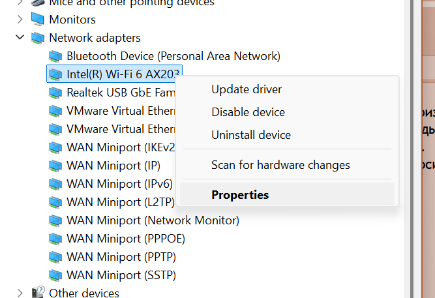
Task: Select WAN Miniport (Network Monitor) item
Action: click(144, 220)
